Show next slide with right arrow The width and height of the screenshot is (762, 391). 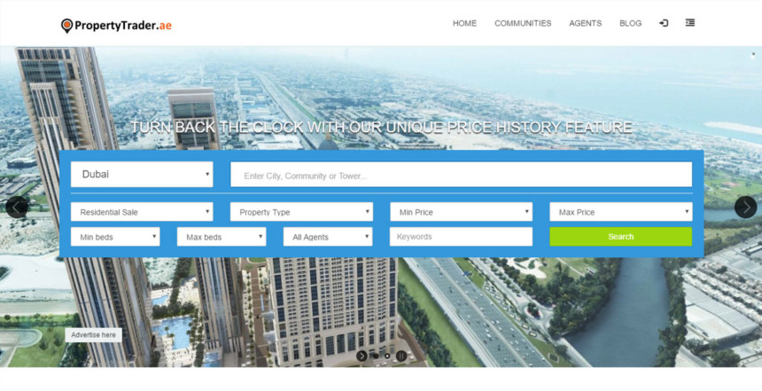(x=745, y=207)
